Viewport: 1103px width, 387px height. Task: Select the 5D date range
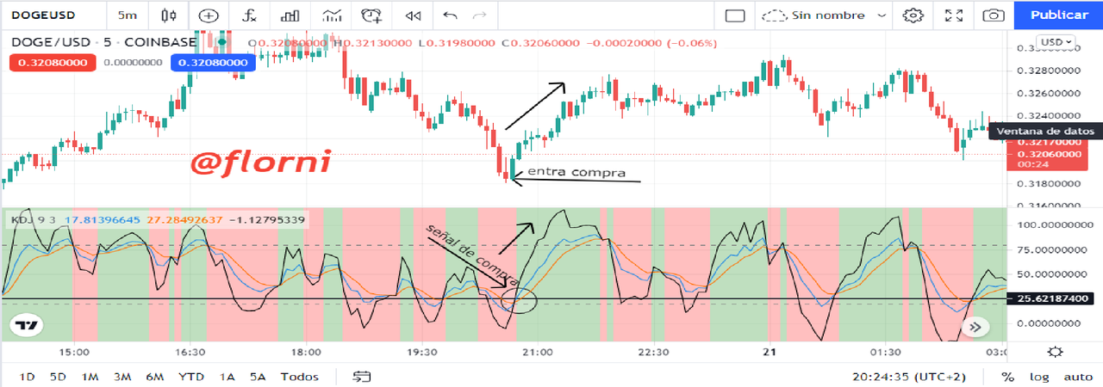pos(58,377)
